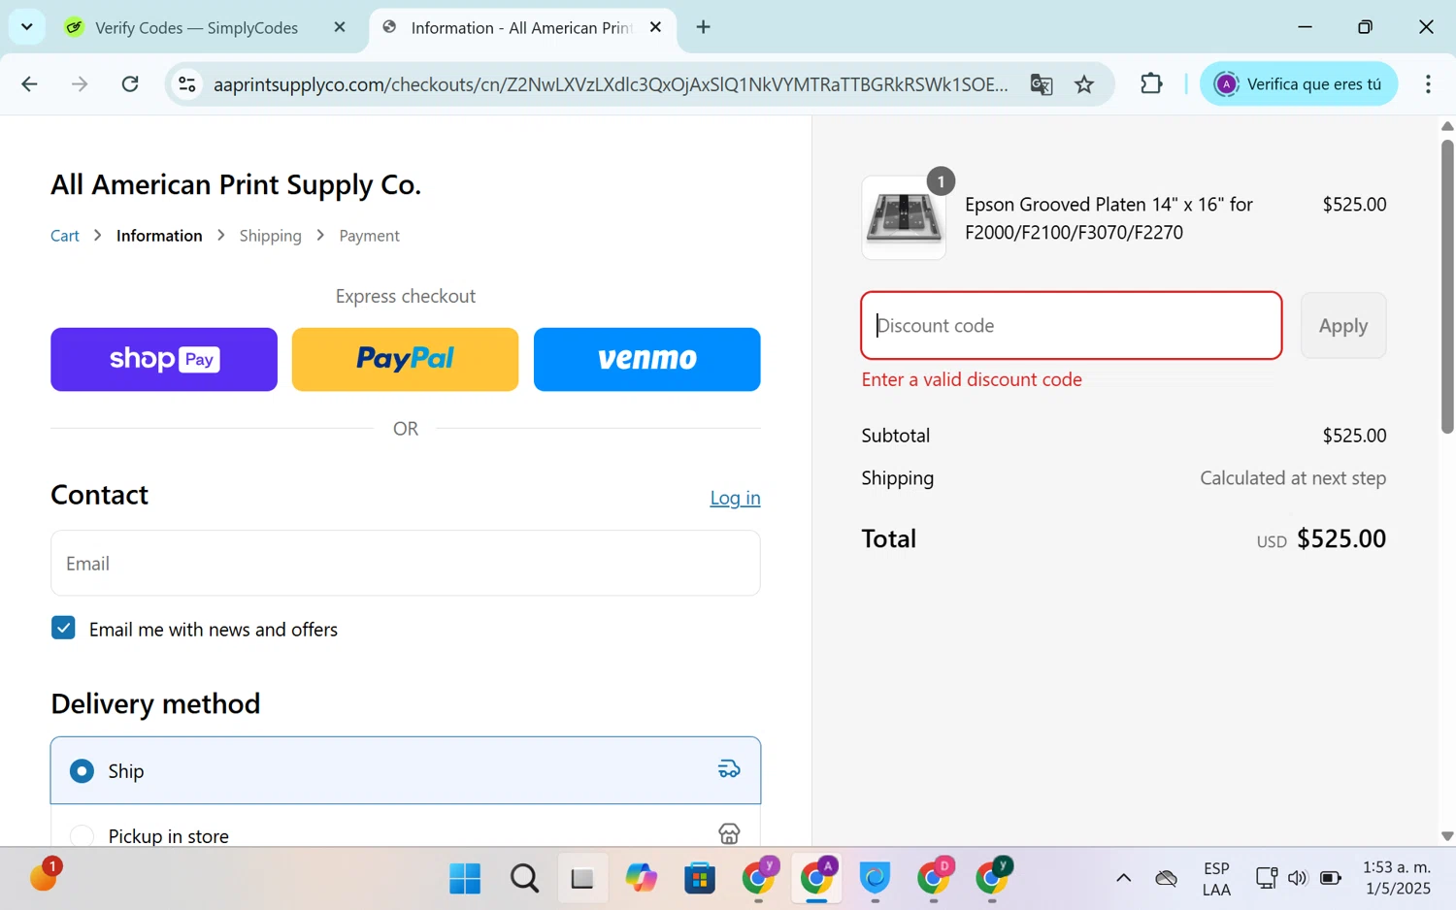
Task: Open a new browser tab
Action: (x=704, y=27)
